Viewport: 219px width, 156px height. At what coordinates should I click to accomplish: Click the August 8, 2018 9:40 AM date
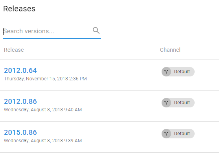43,110
